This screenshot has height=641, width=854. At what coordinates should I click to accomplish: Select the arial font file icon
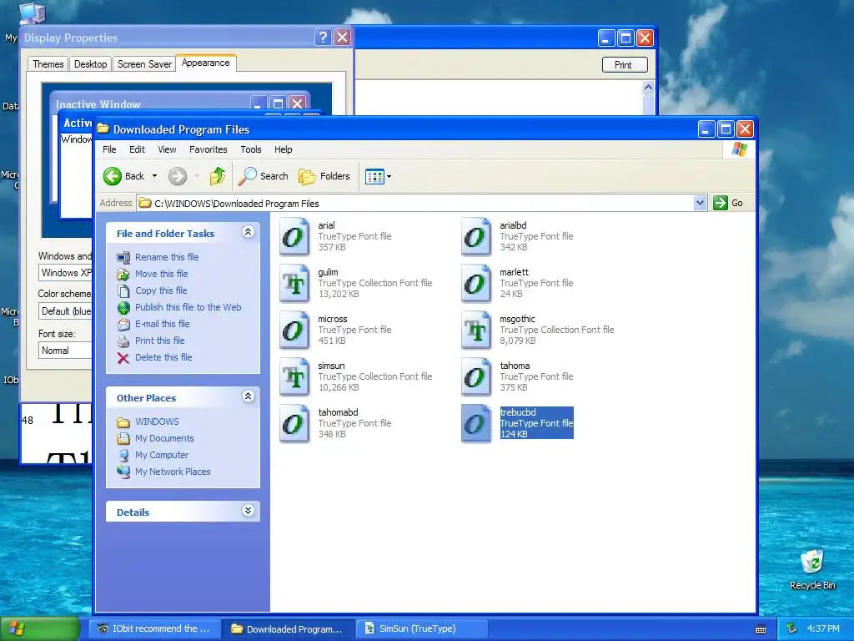[294, 236]
